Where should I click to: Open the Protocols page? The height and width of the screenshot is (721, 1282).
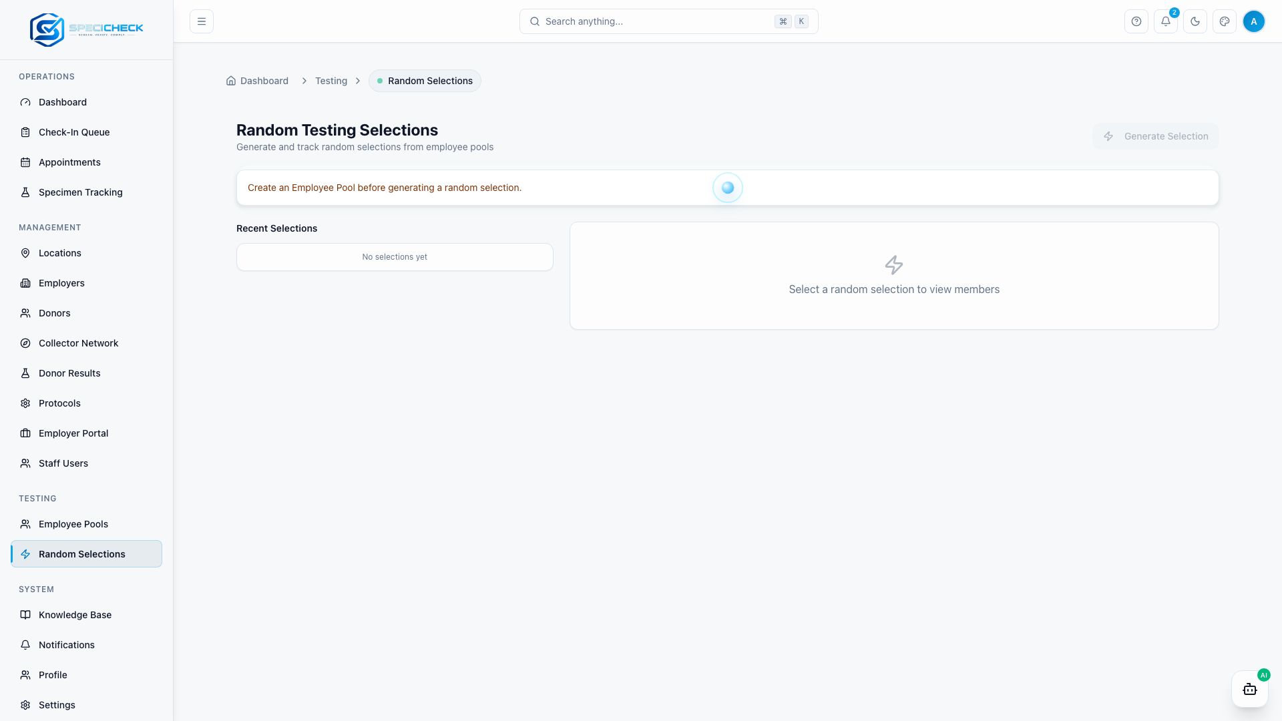[87, 403]
